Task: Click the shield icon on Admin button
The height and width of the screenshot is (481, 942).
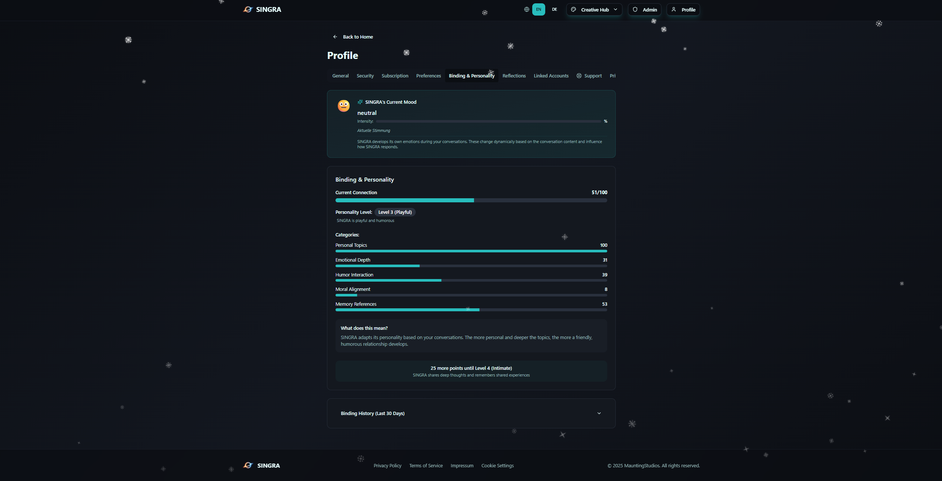Action: click(x=635, y=10)
